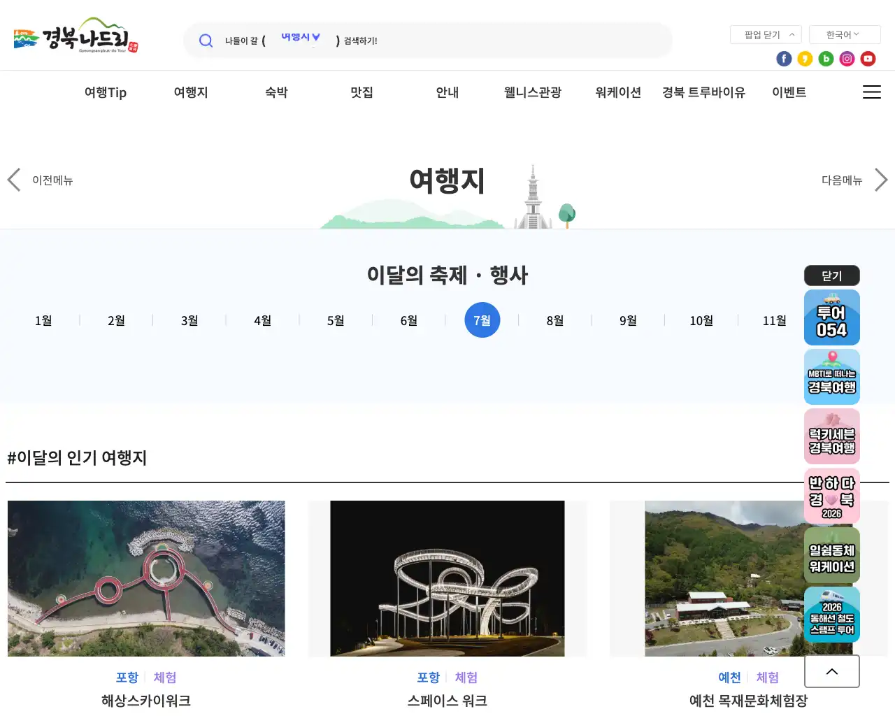Select the 8월 month tab
The height and width of the screenshot is (716, 895).
tap(555, 320)
